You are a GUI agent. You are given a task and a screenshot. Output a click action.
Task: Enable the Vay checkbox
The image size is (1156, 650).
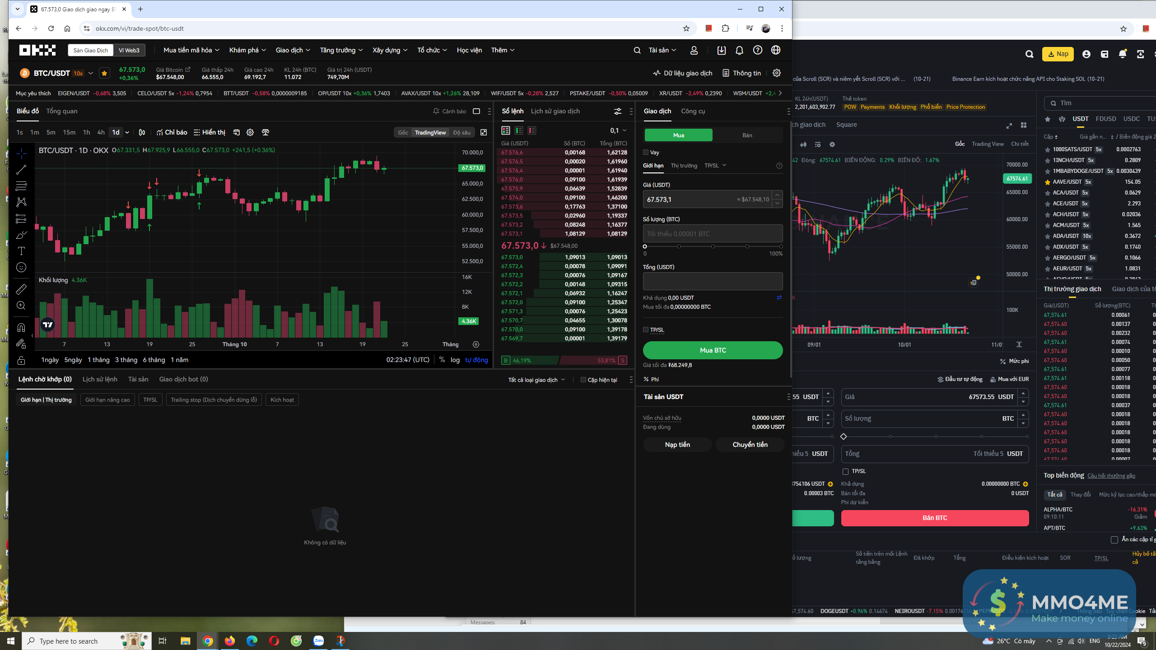click(x=646, y=152)
